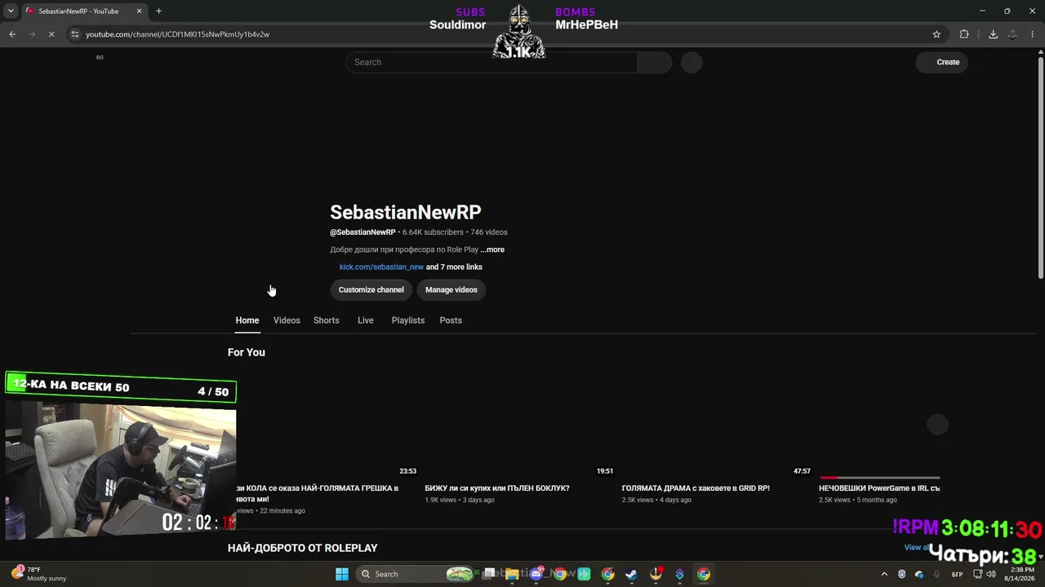Image resolution: width=1045 pixels, height=587 pixels.
Task: Open the kick.com/sebastian_new link
Action: [x=381, y=267]
